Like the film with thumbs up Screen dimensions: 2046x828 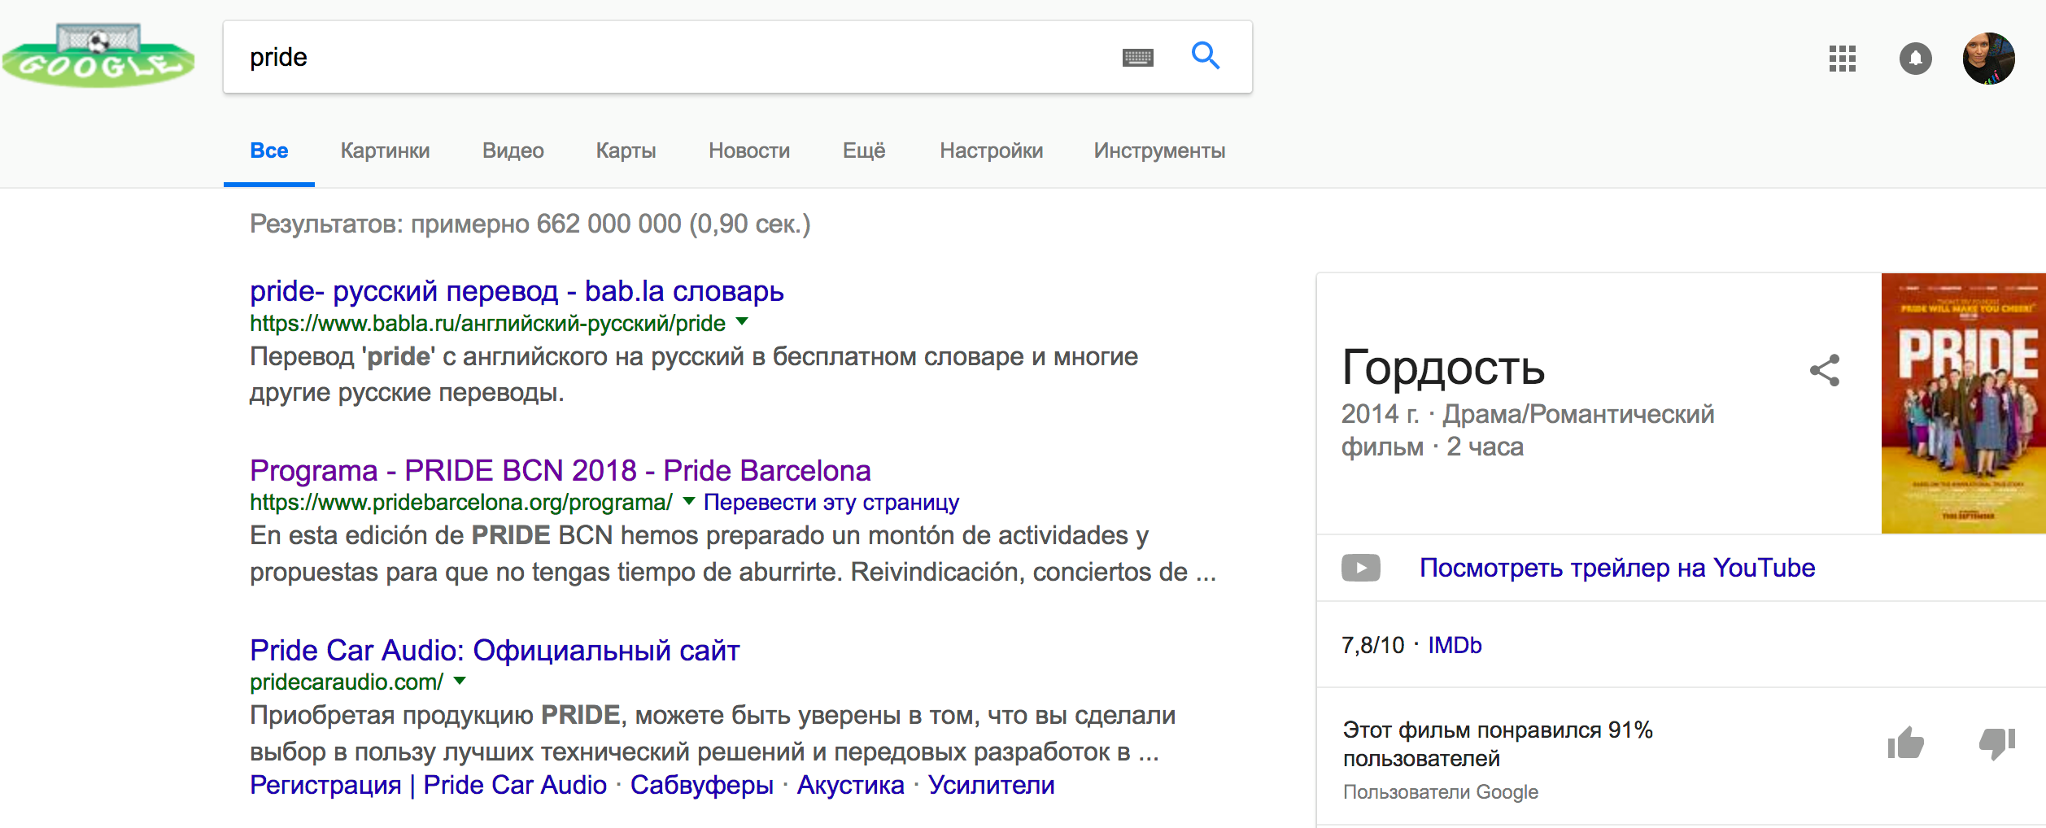[1905, 743]
